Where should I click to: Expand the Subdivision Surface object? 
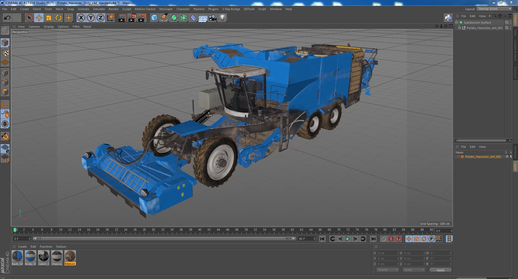[456, 22]
